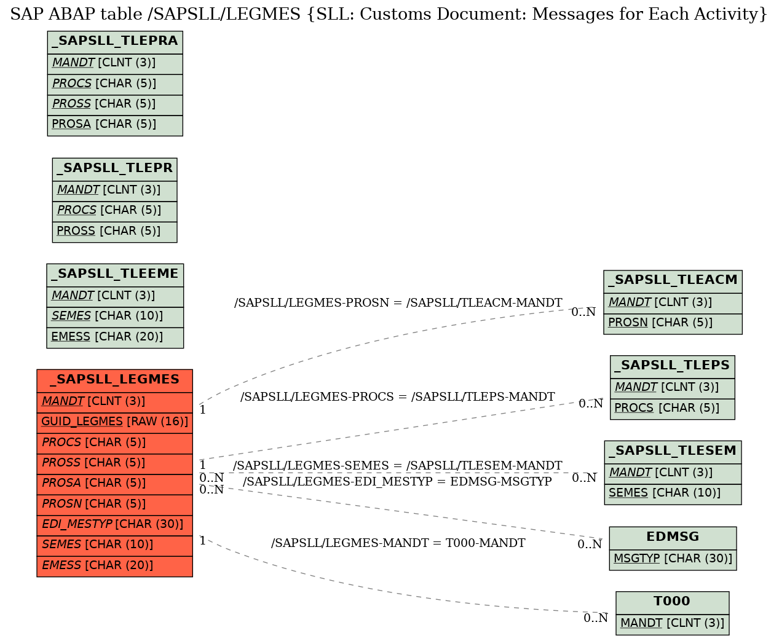
Task: Select MANDT row in _SAPSLL_TLEPR table
Action: (x=115, y=191)
